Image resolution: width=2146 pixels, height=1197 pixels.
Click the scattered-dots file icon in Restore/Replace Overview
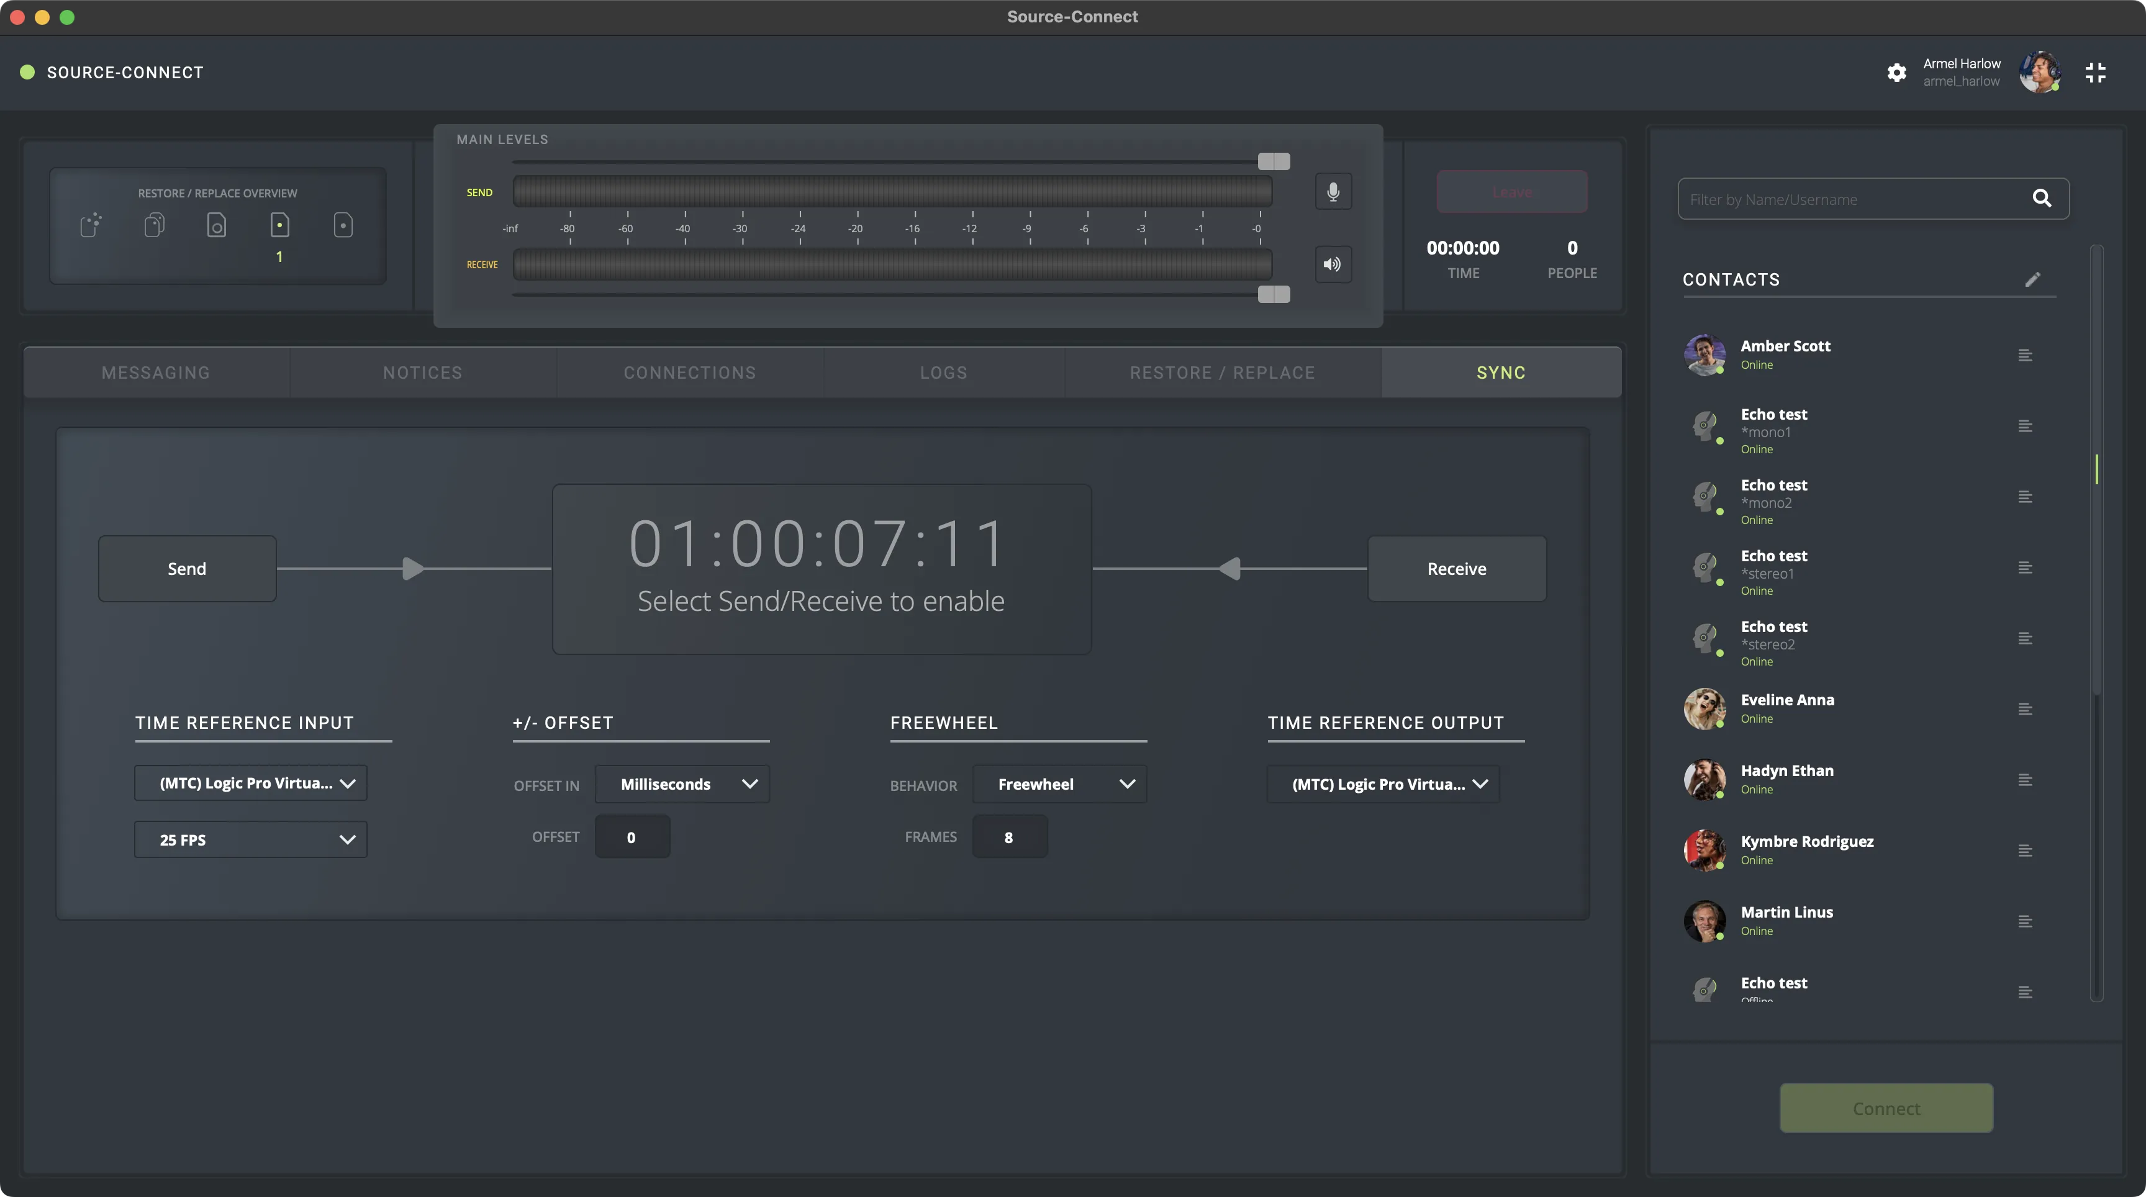pyautogui.click(x=91, y=225)
